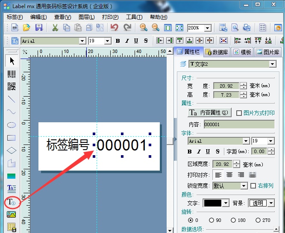Select the pointer arrow tool

point(12,61)
